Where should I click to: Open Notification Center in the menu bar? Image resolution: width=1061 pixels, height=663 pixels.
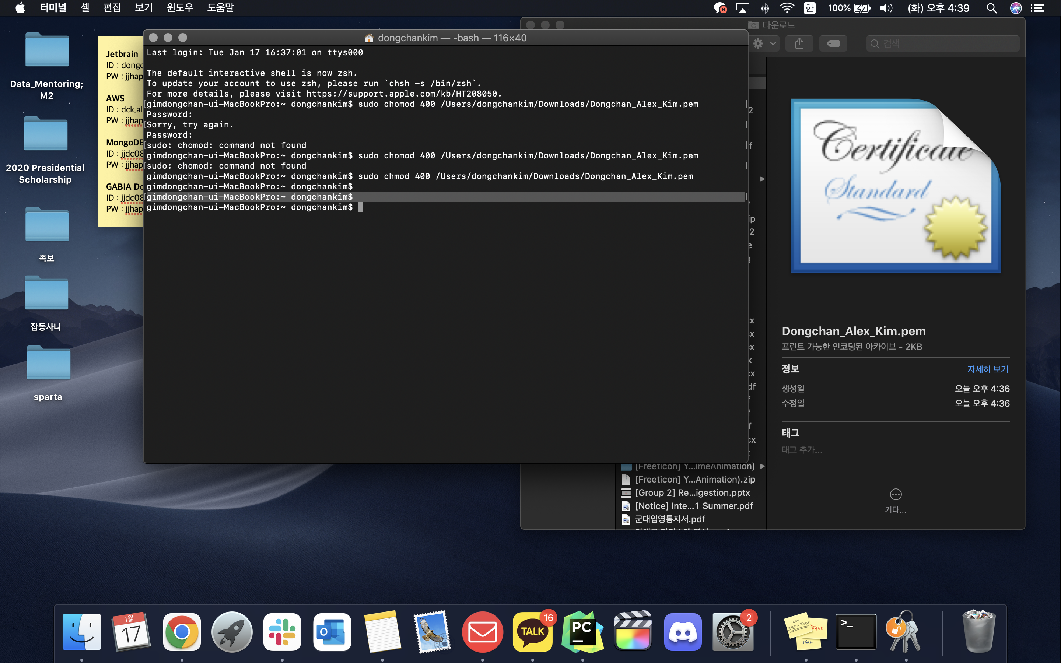click(x=1037, y=8)
